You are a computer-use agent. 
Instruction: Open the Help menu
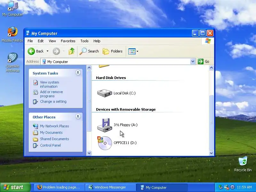97,41
